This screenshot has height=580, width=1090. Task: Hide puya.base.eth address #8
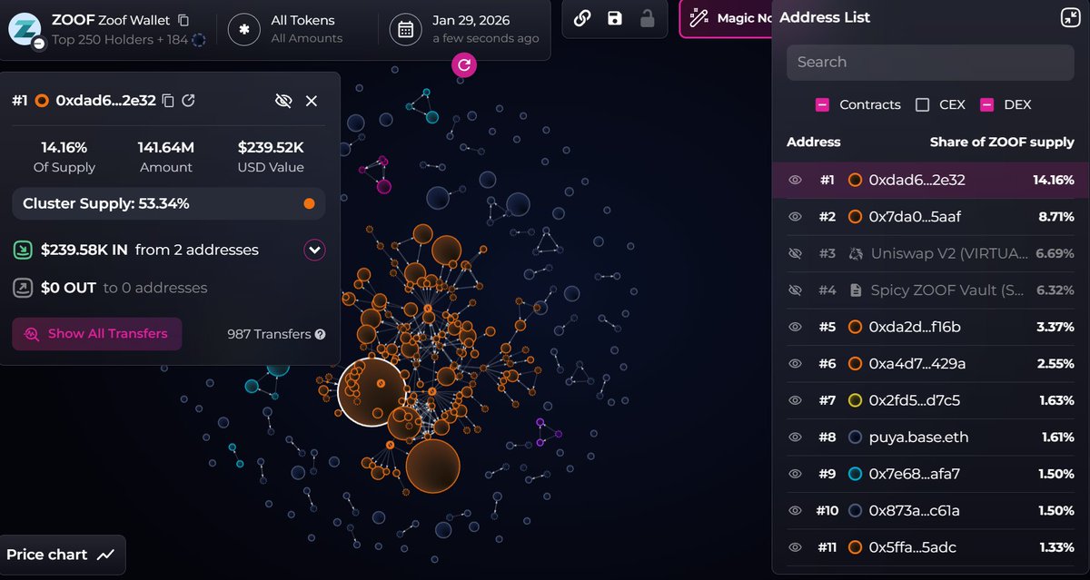(795, 437)
